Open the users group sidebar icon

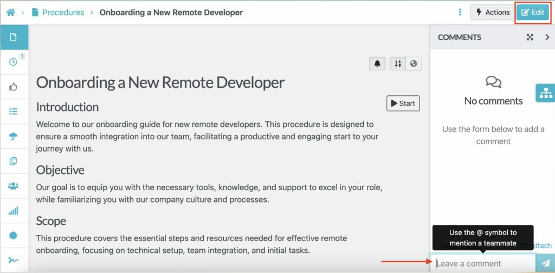(x=14, y=186)
